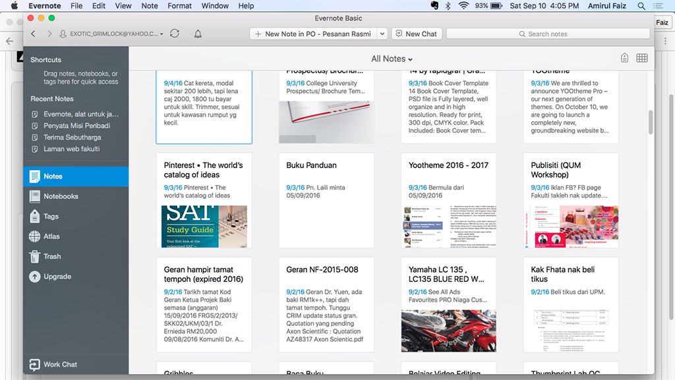Click the note icon beside Penyata Misi Peribadi
This screenshot has height=380, width=675.
pos(35,126)
